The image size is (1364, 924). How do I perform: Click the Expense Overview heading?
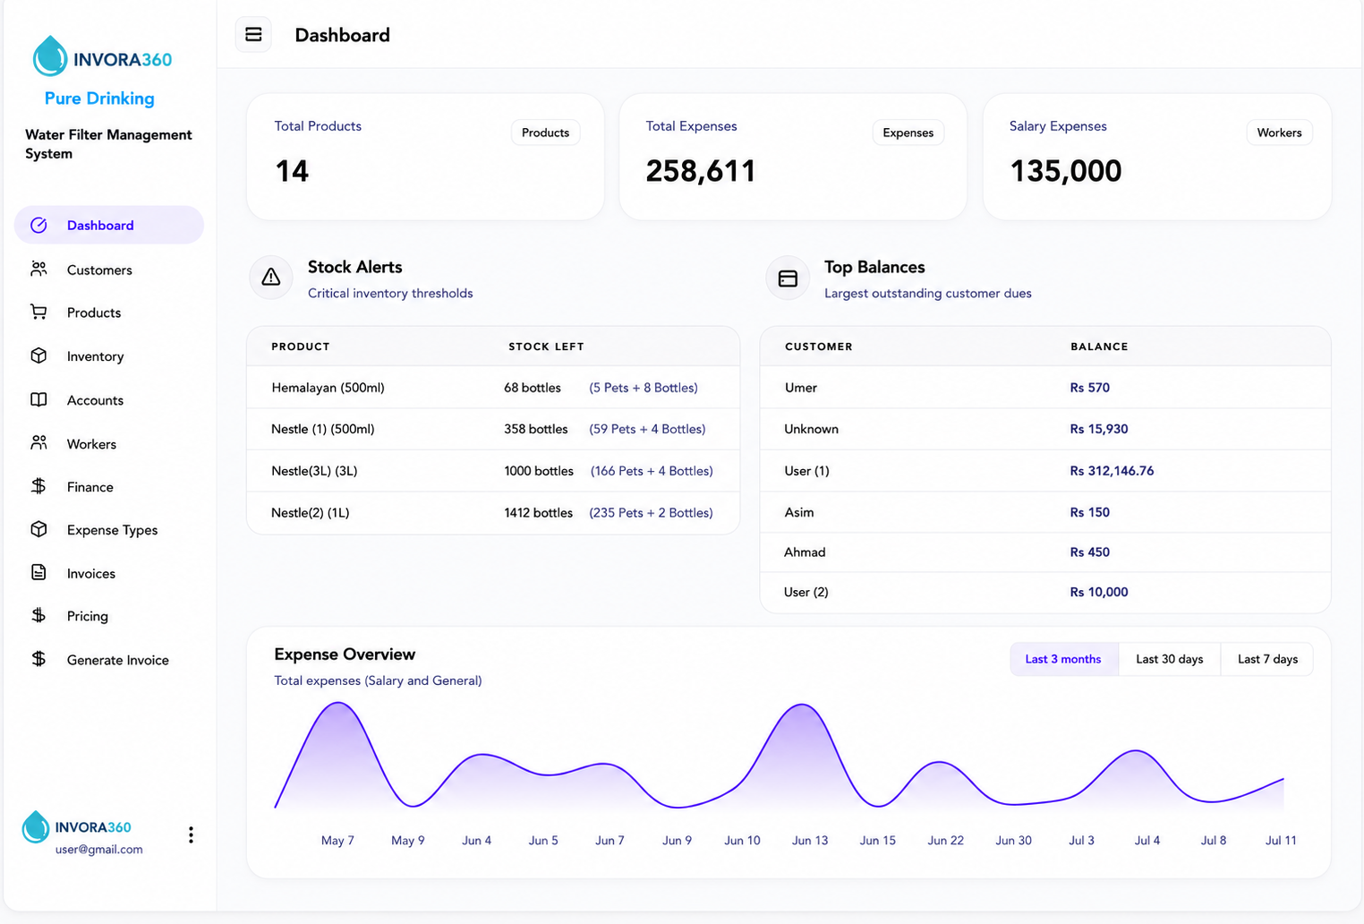[345, 654]
